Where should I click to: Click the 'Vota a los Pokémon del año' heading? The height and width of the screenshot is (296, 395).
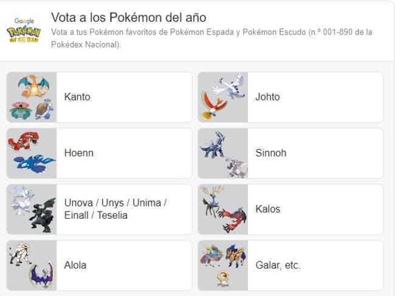point(128,17)
